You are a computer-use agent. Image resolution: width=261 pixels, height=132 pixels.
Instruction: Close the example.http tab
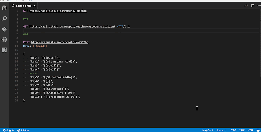(35, 6)
